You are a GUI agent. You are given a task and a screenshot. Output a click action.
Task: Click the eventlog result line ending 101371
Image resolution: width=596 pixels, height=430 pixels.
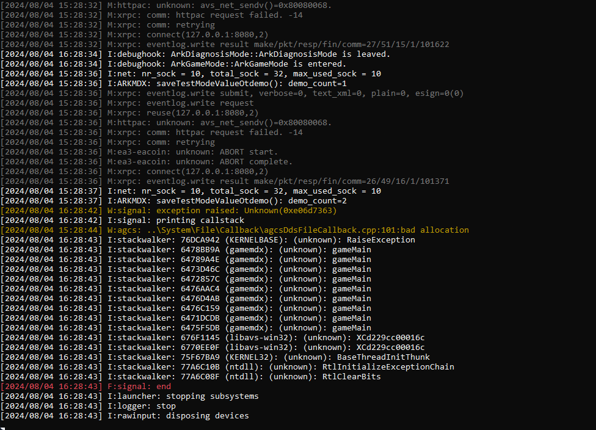click(278, 181)
